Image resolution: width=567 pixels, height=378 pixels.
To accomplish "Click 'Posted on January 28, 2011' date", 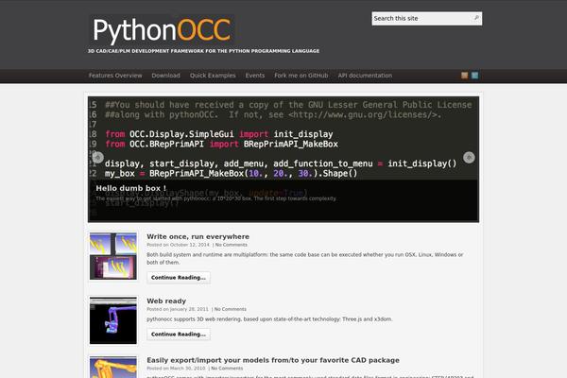I will pyautogui.click(x=178, y=309).
